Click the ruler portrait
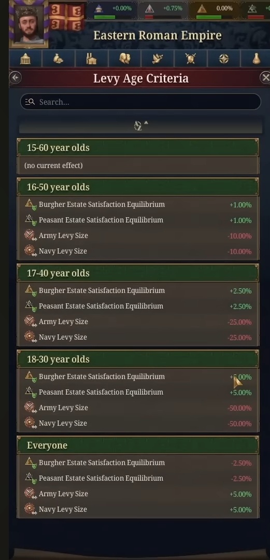This screenshot has height=560, width=270. pos(29,23)
